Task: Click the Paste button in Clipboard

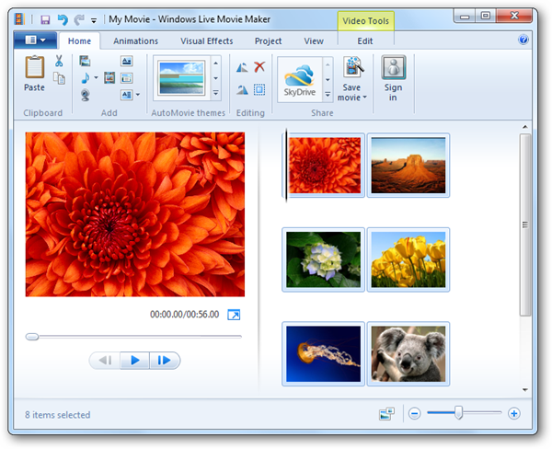Action: pos(34,74)
